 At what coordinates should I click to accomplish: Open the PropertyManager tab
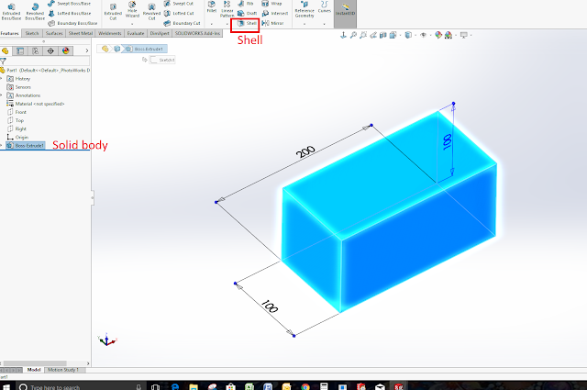point(20,51)
